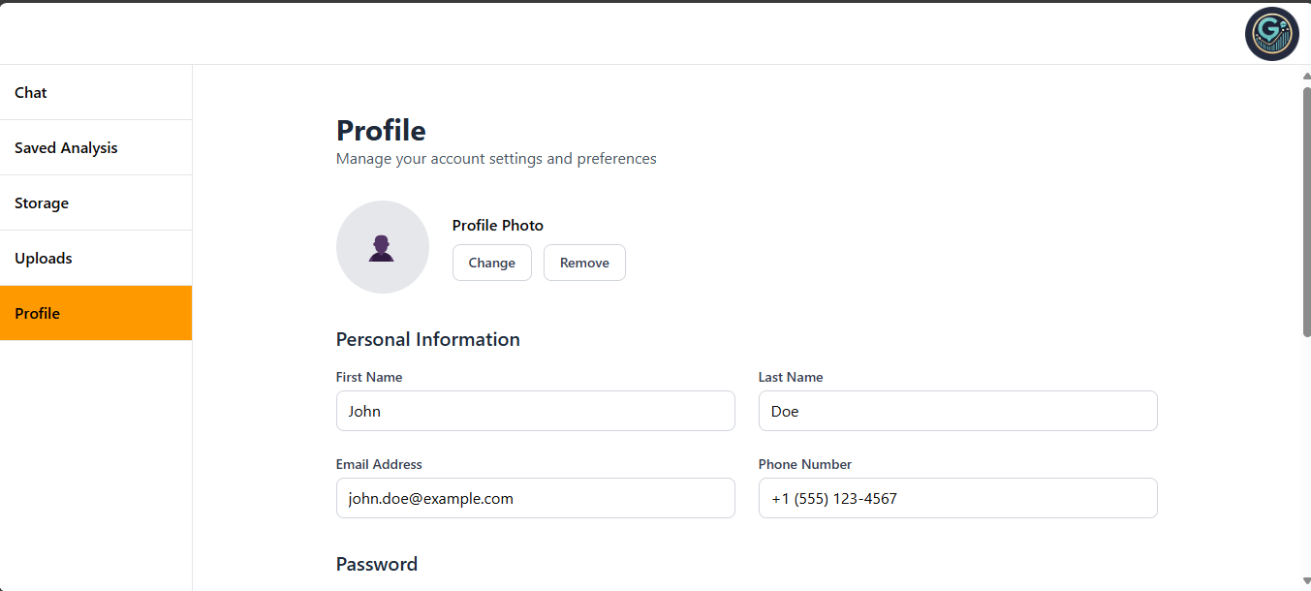Click the Last Name field containing Doe
The height and width of the screenshot is (591, 1311).
pyautogui.click(x=957, y=411)
